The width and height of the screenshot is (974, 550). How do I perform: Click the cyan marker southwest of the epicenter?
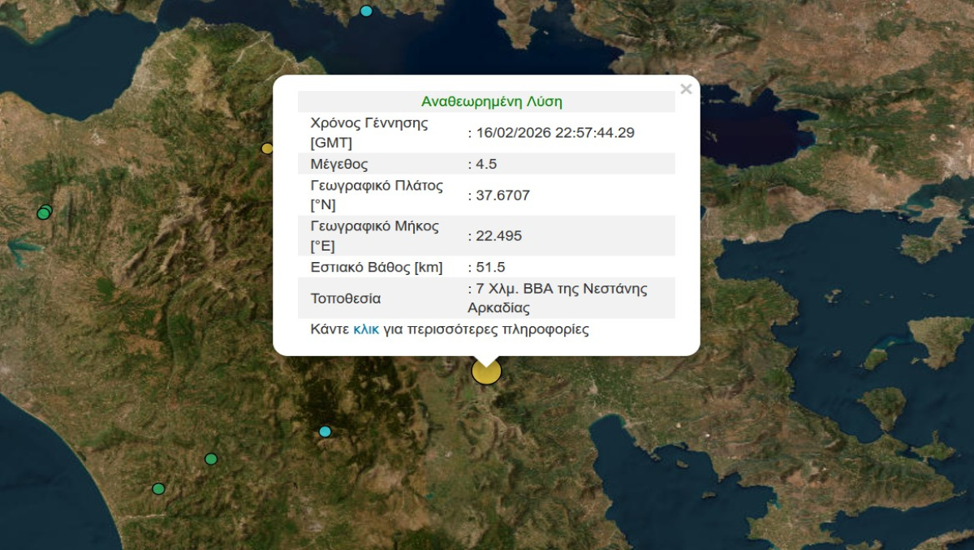click(x=325, y=432)
